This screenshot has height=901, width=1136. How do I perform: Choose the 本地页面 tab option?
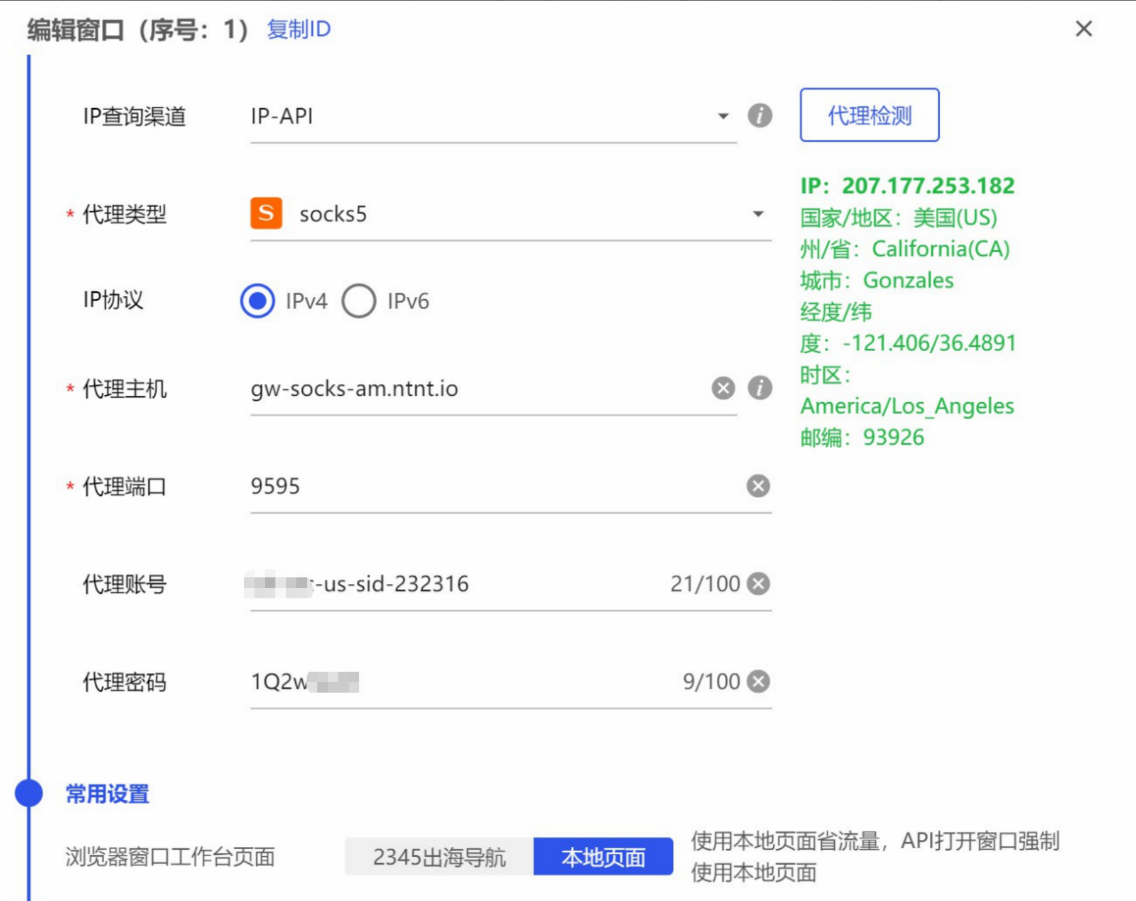click(603, 857)
